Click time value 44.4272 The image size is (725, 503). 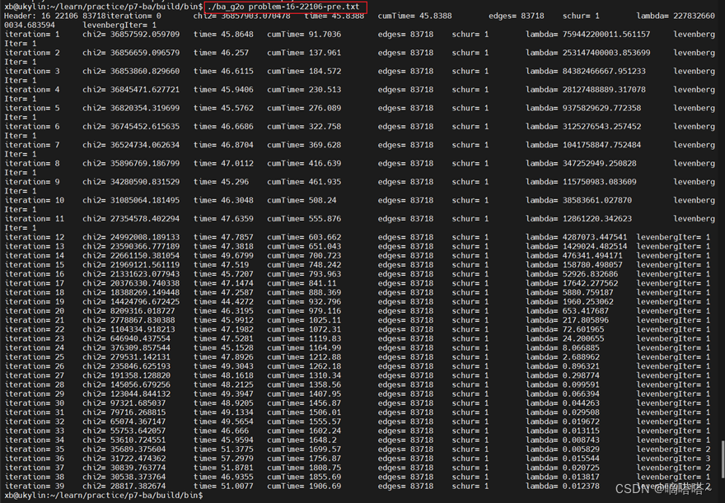(237, 302)
